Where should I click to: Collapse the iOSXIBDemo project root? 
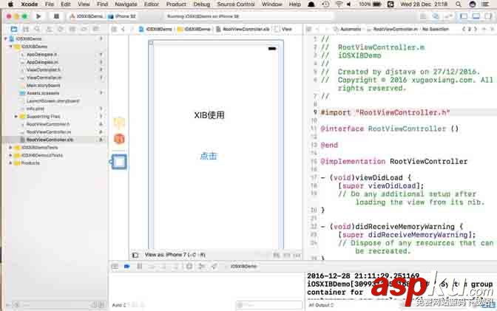pos(5,38)
